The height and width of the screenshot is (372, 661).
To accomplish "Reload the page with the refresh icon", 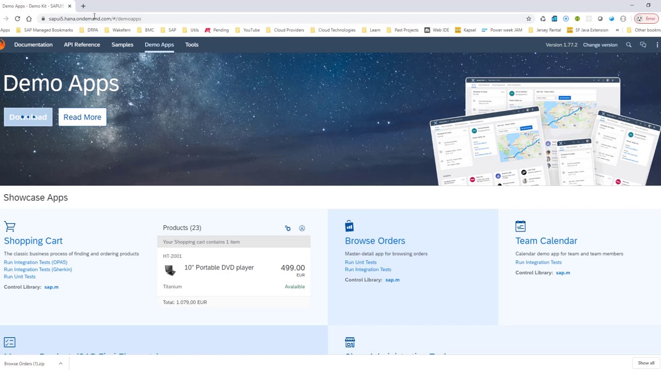I will pos(17,19).
